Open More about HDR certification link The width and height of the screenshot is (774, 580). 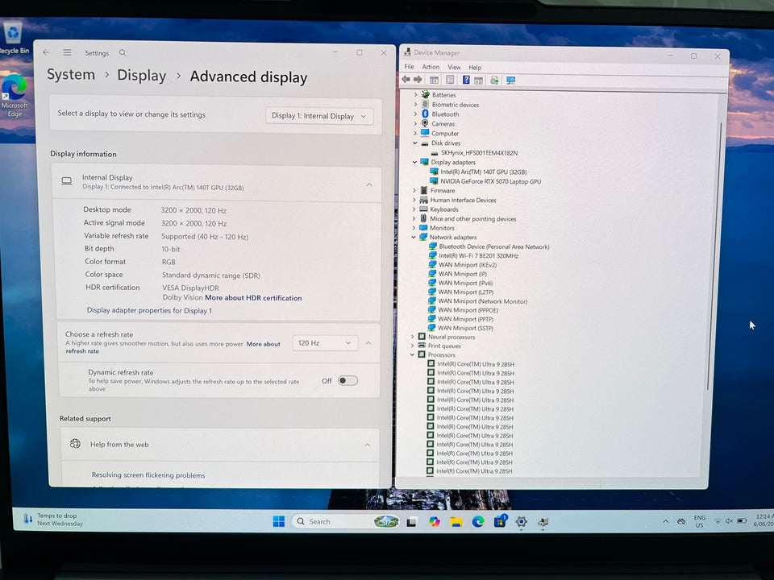pos(253,298)
